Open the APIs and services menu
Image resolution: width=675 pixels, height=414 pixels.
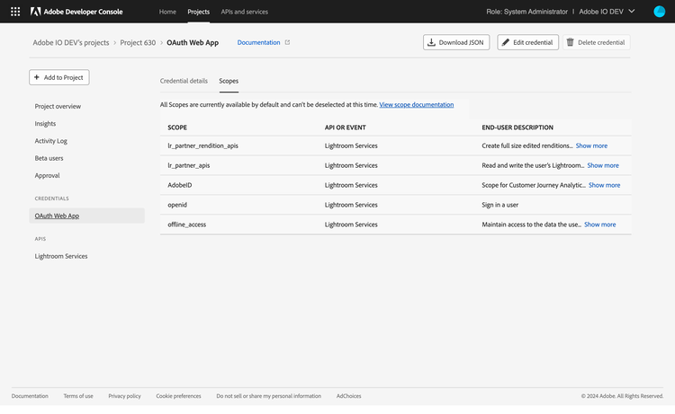(x=245, y=12)
